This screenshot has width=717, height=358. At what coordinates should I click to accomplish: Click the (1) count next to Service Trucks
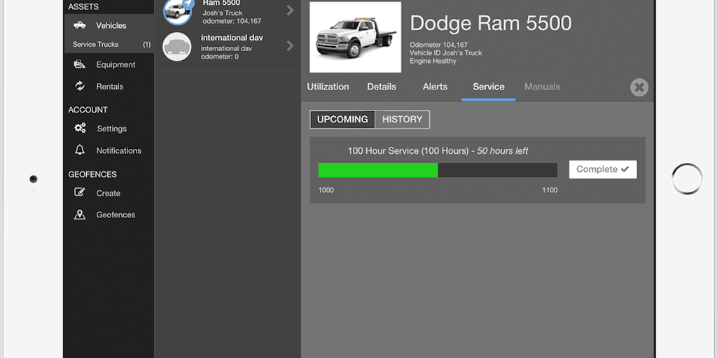coord(146,45)
